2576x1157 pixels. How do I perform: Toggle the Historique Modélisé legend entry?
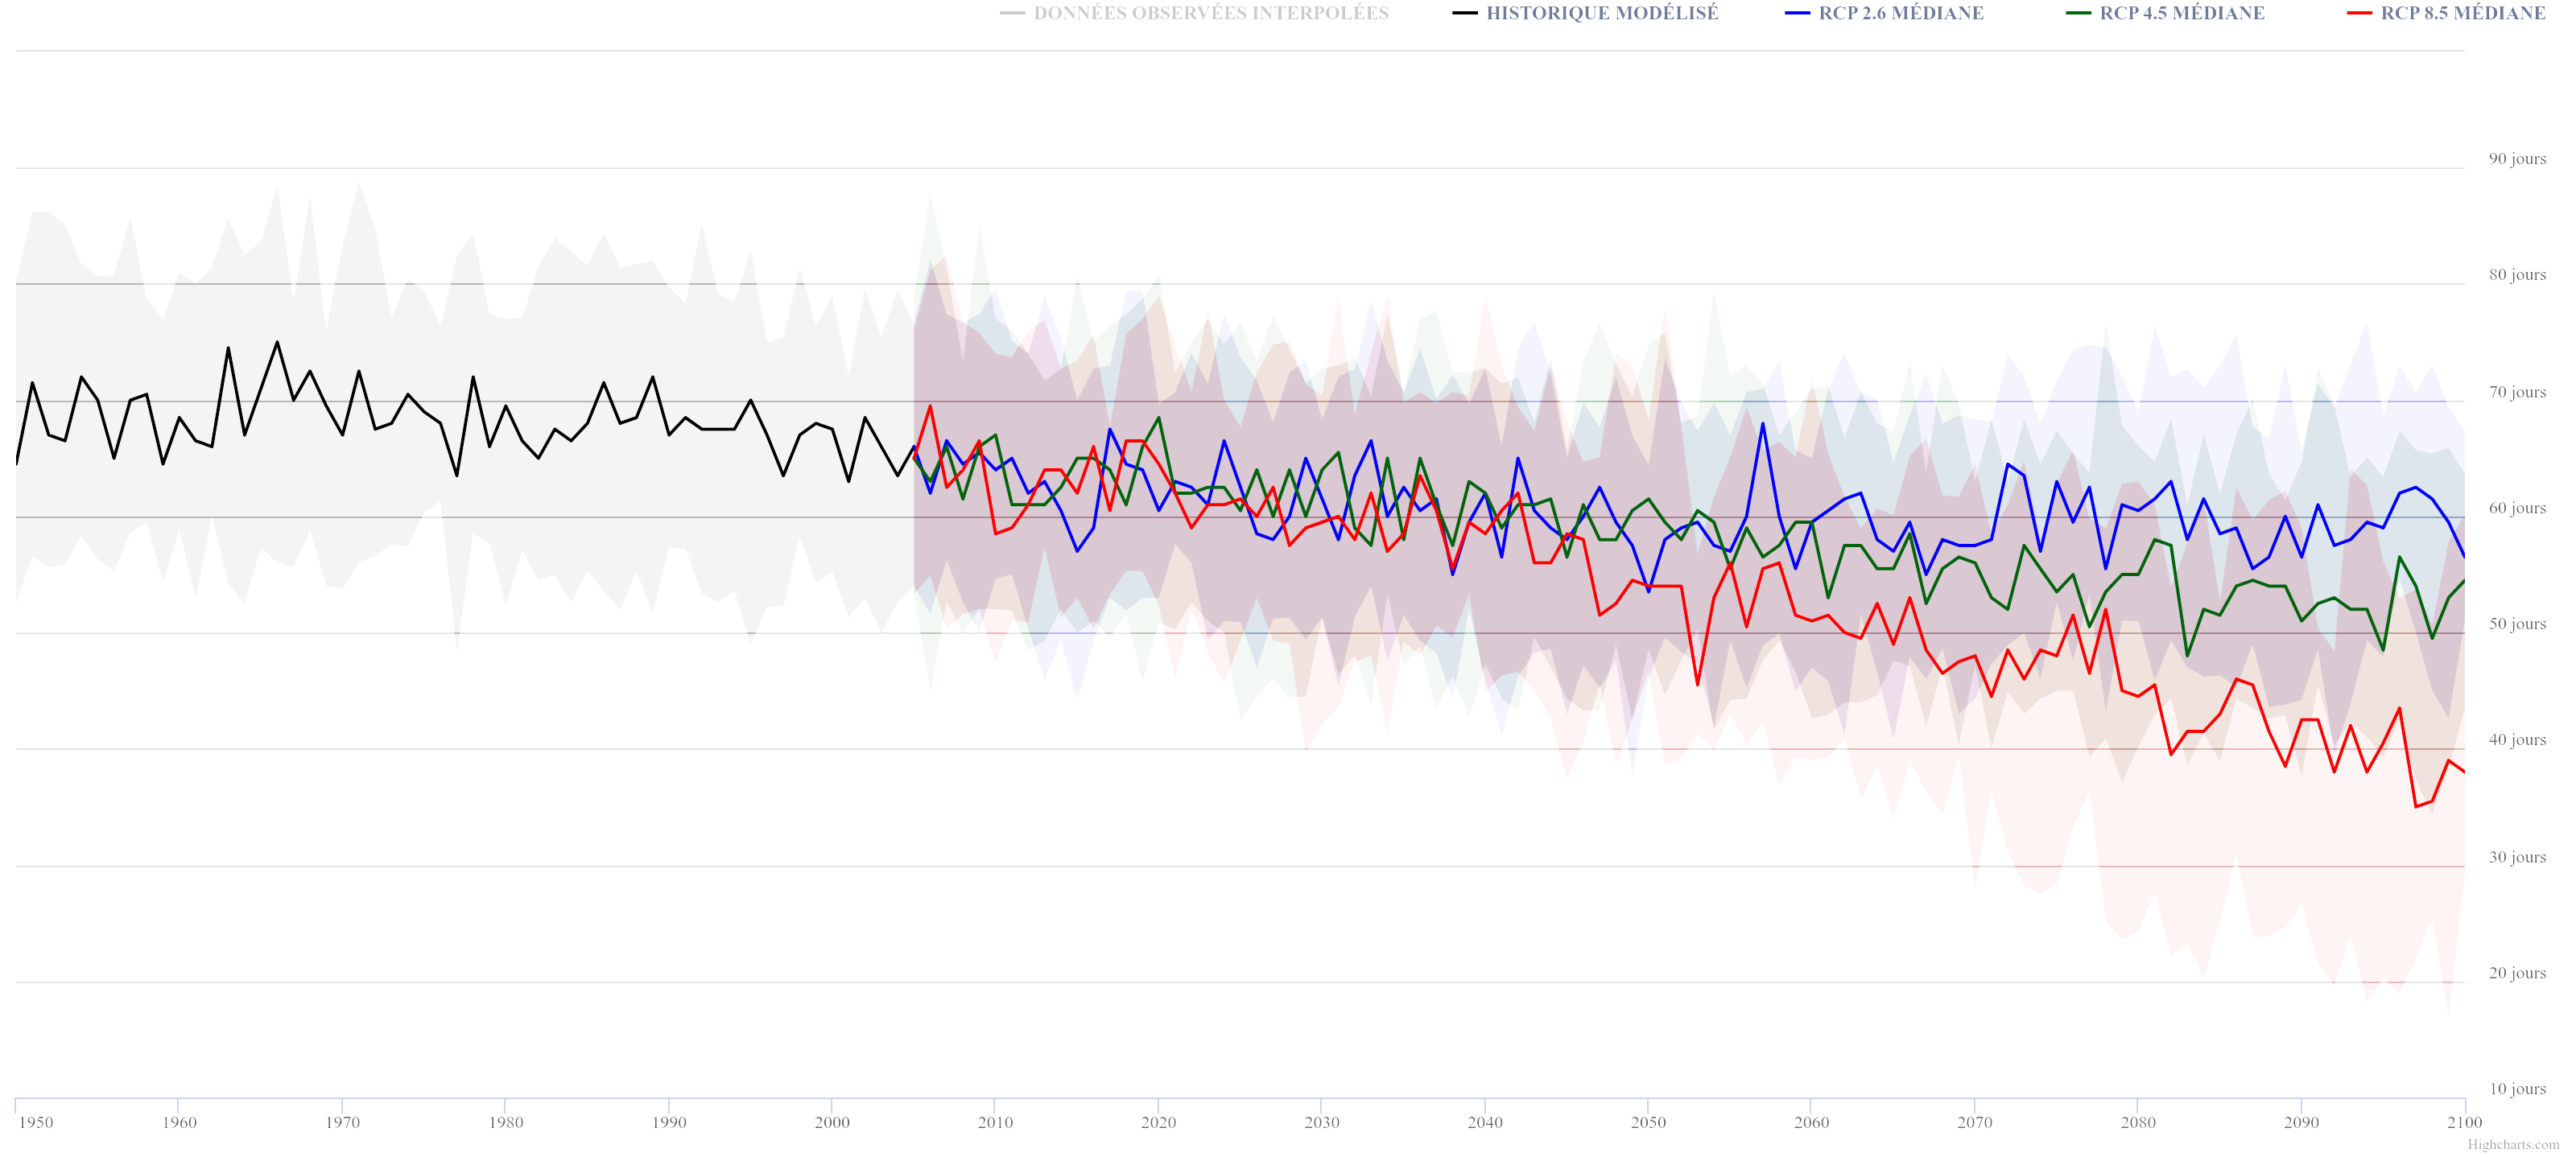click(x=1601, y=13)
